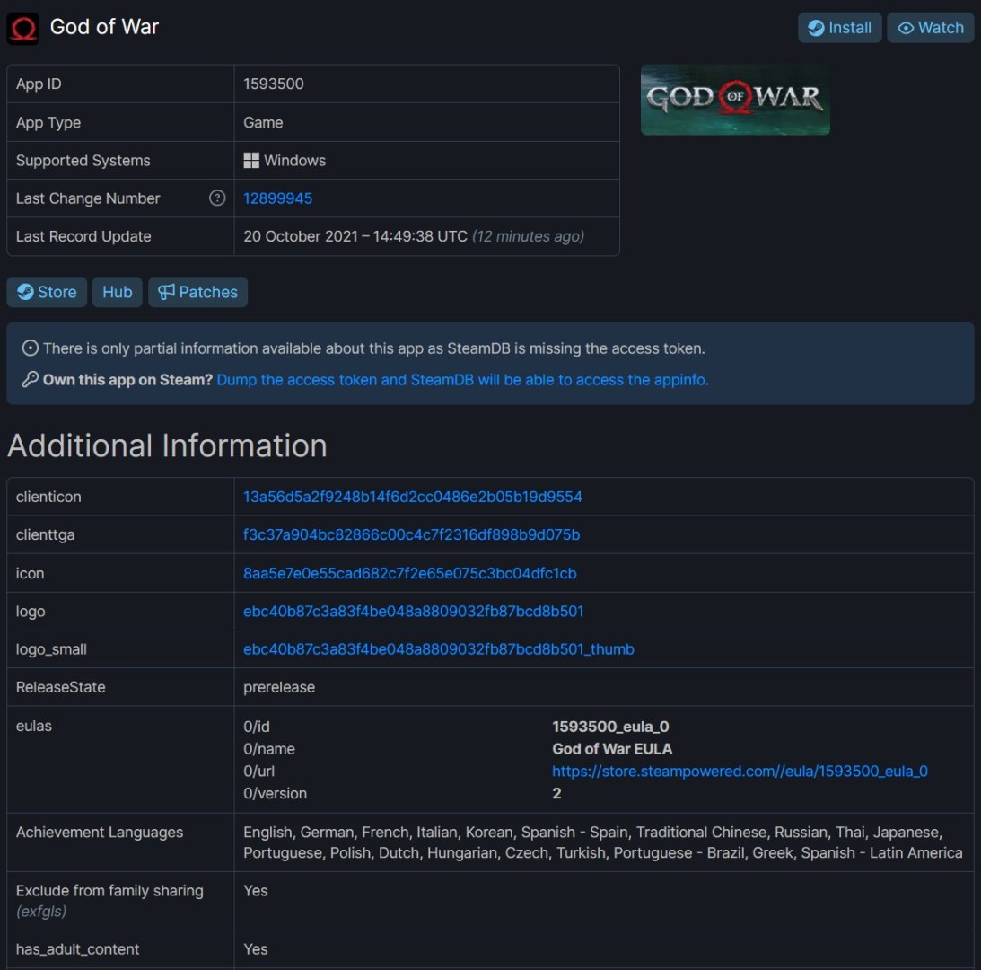The image size is (981, 970).
Task: Click the God of War banner image
Action: 734,99
